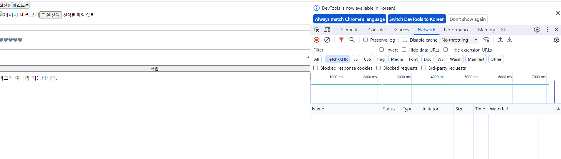Viewport: 561px width, 159px height.
Task: Stop recording network log
Action: pyautogui.click(x=317, y=40)
